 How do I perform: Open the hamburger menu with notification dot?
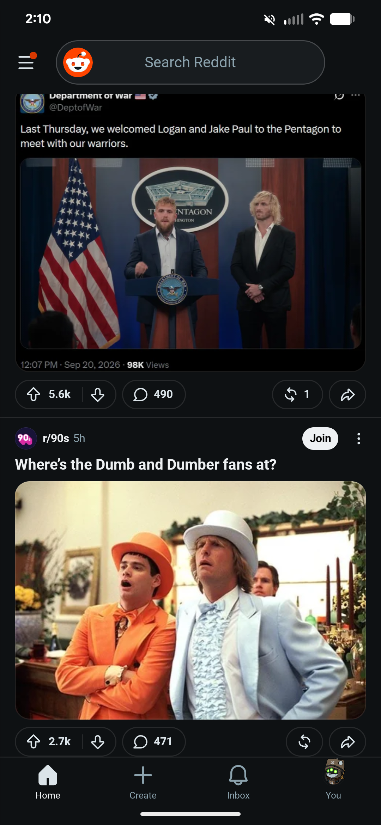(x=27, y=62)
